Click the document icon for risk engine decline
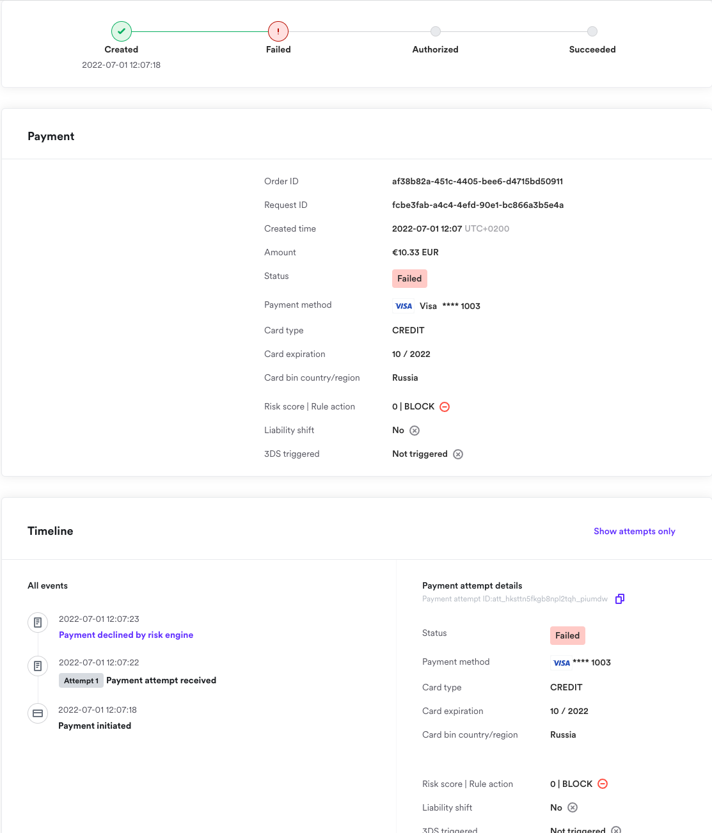 coord(38,623)
